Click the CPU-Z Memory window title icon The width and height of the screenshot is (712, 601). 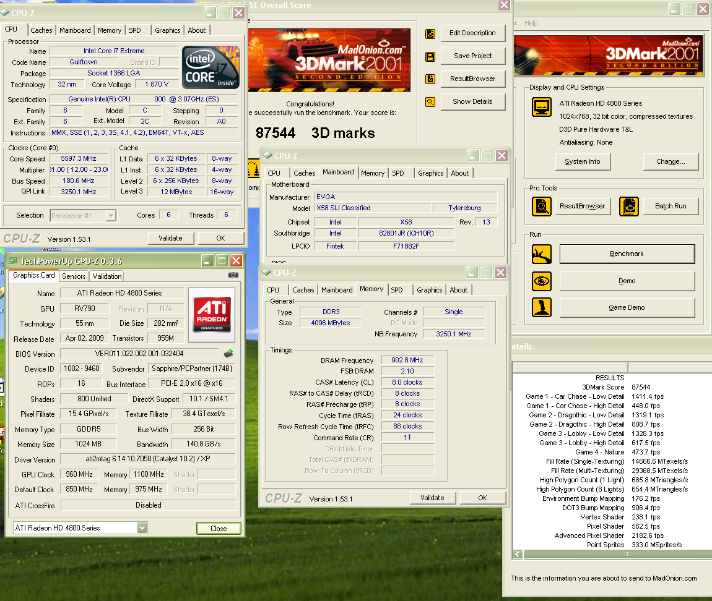[266, 272]
